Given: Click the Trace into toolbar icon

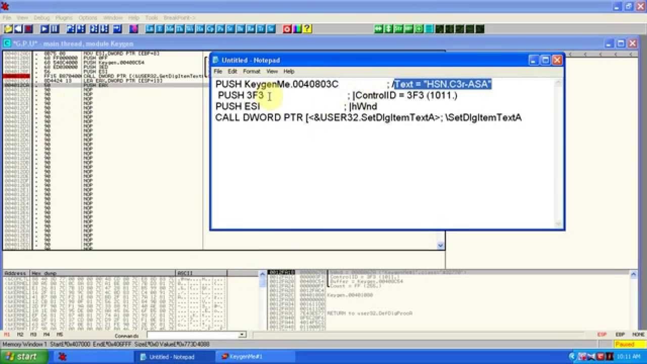Looking at the screenshot, I should (94, 29).
